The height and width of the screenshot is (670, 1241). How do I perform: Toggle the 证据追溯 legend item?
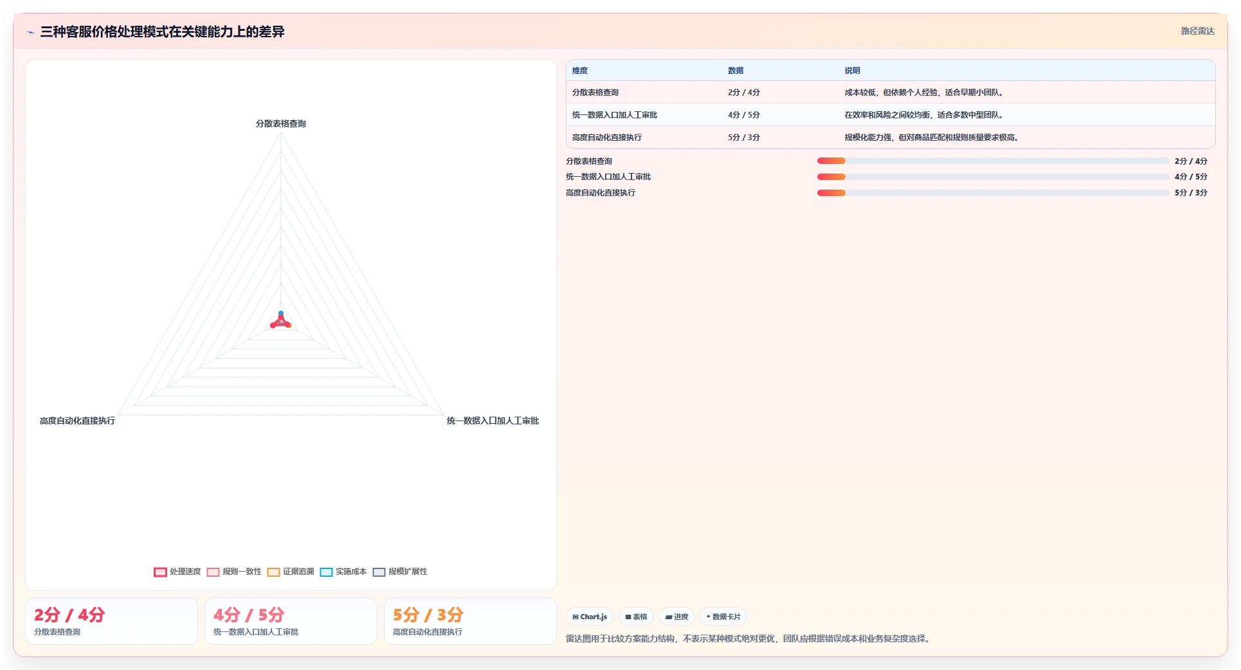point(291,572)
